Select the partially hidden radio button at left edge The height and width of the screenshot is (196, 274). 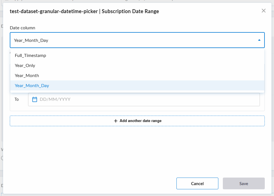point(2,158)
